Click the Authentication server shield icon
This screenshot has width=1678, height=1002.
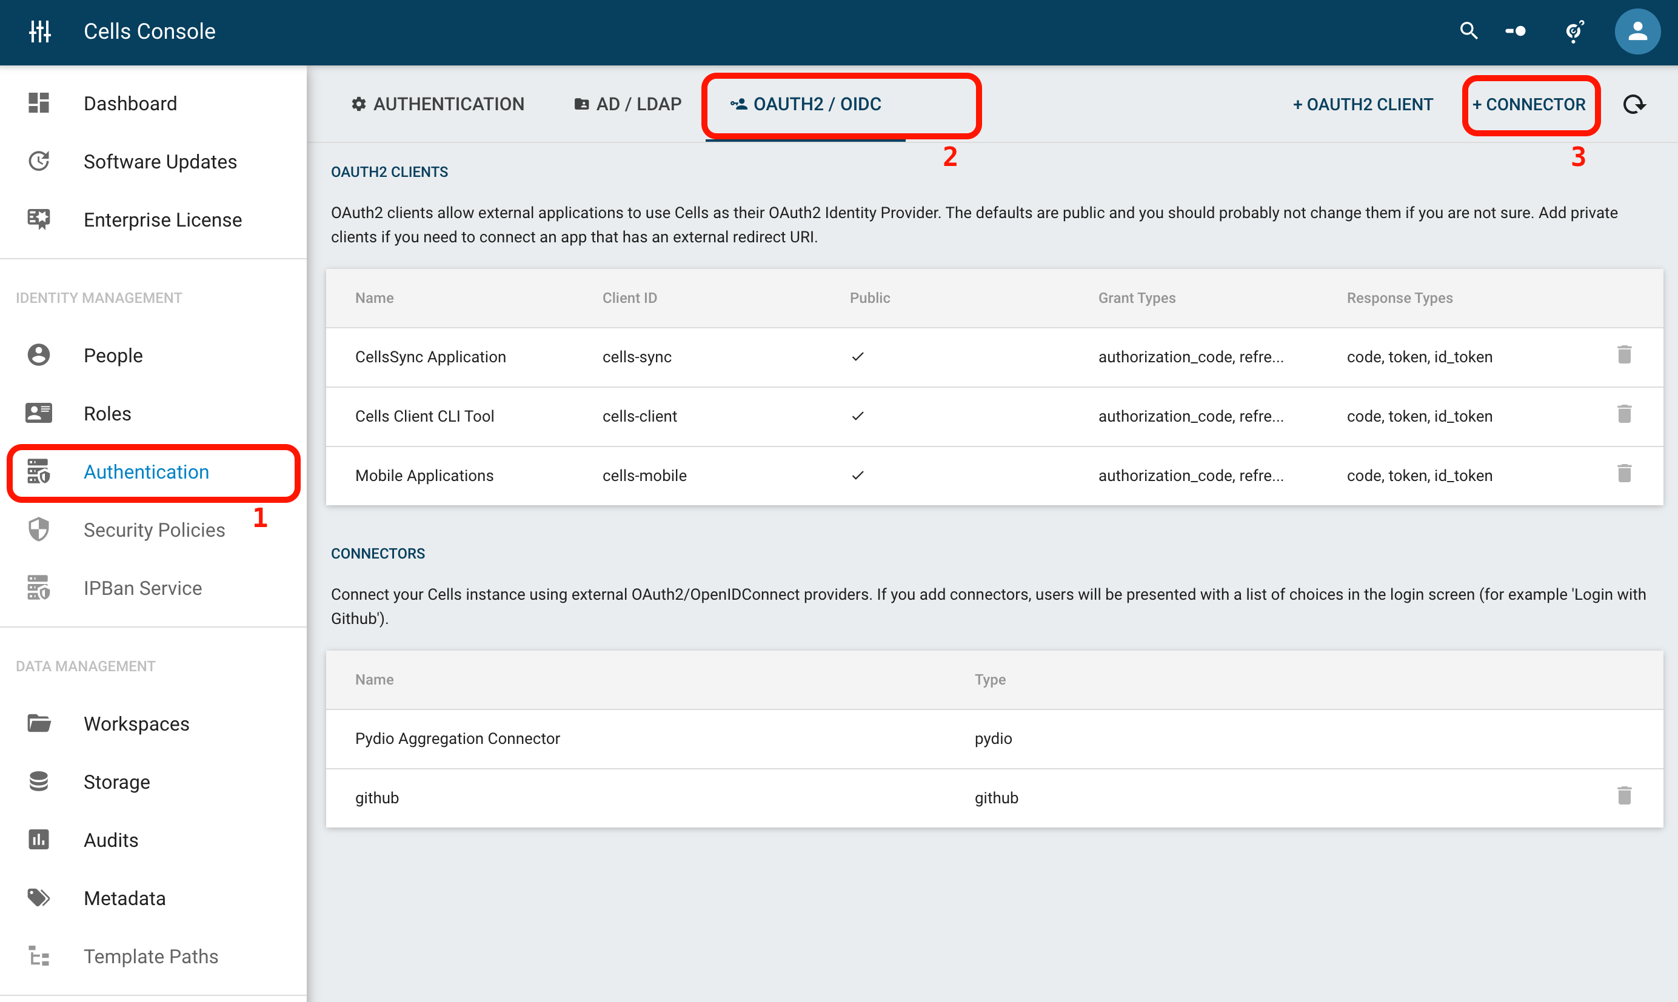39,471
